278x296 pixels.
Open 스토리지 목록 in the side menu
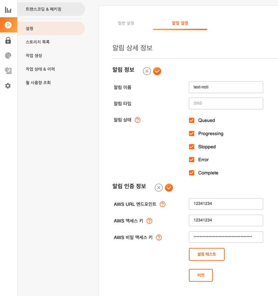coord(38,42)
